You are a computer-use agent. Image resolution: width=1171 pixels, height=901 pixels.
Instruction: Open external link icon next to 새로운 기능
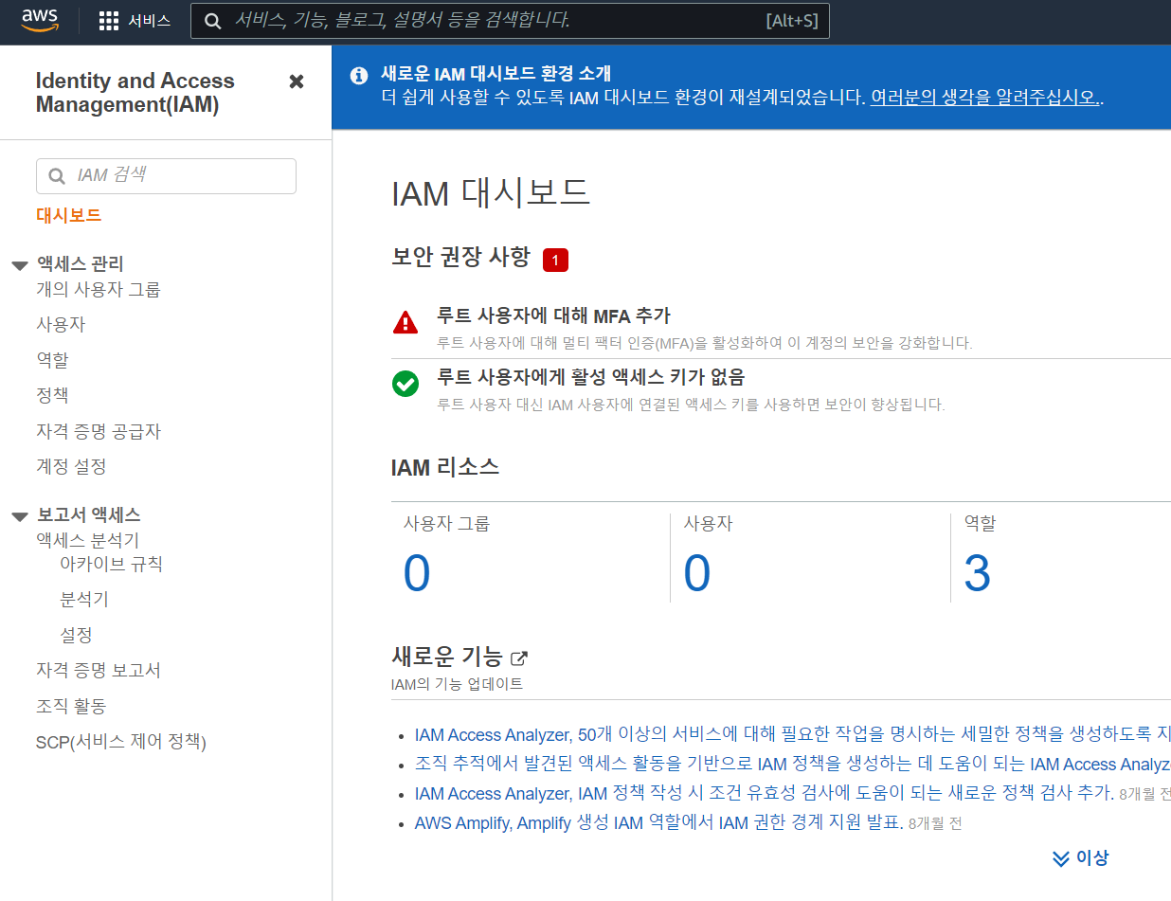click(519, 658)
